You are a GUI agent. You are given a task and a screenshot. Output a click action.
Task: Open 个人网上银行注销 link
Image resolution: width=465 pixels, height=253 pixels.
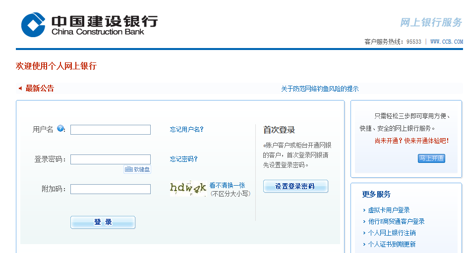point(392,233)
